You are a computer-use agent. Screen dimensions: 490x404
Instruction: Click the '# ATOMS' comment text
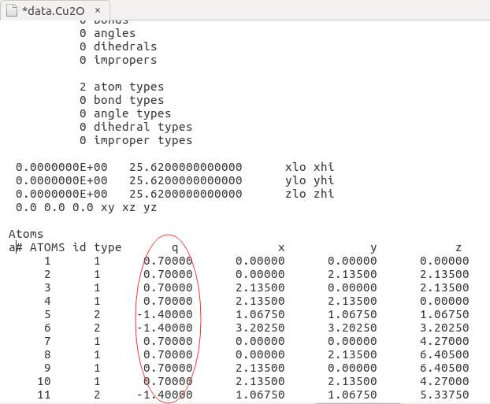tap(40, 247)
